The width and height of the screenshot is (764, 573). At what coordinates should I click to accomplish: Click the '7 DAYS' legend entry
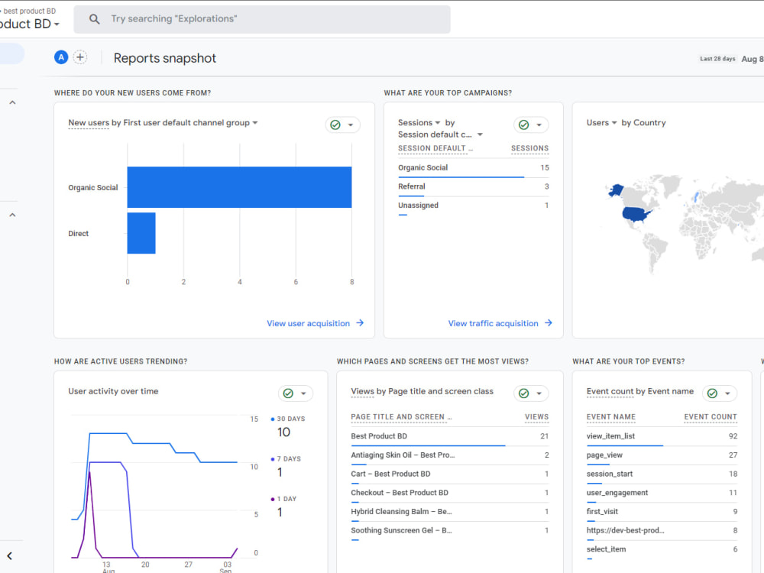(x=286, y=459)
